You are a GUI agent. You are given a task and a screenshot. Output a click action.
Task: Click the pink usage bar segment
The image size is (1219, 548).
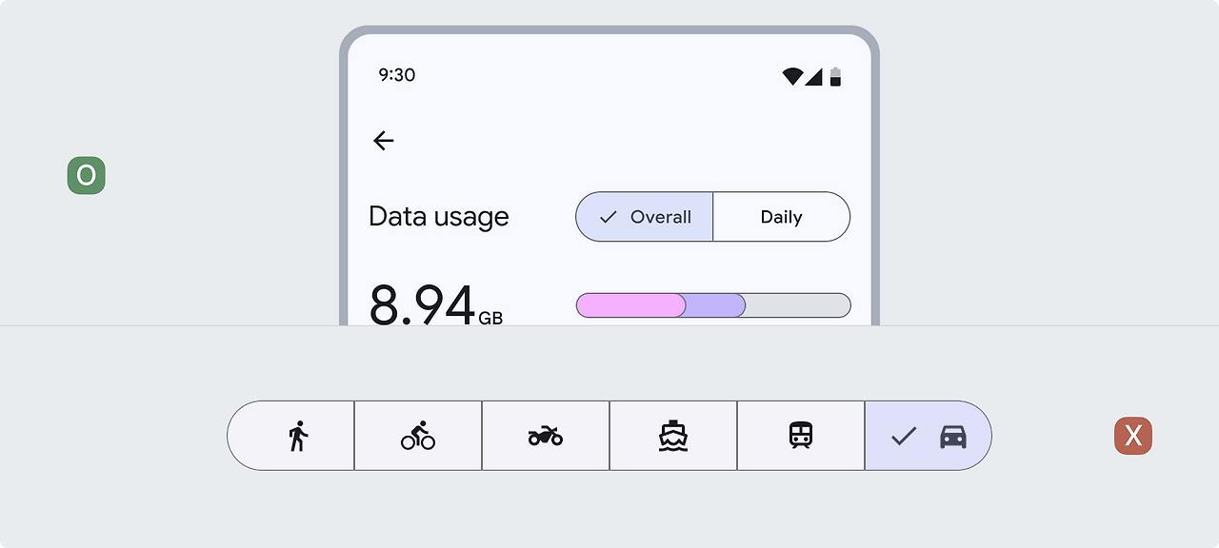click(x=629, y=305)
